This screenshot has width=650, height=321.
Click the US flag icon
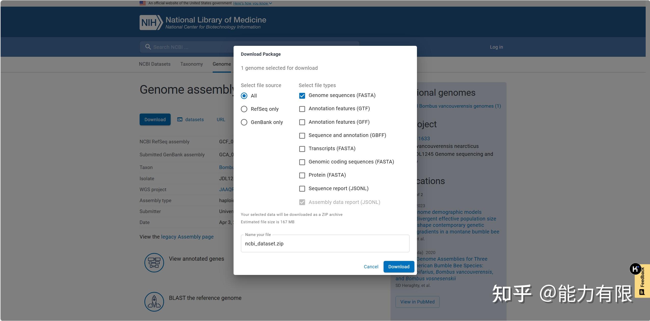click(143, 3)
